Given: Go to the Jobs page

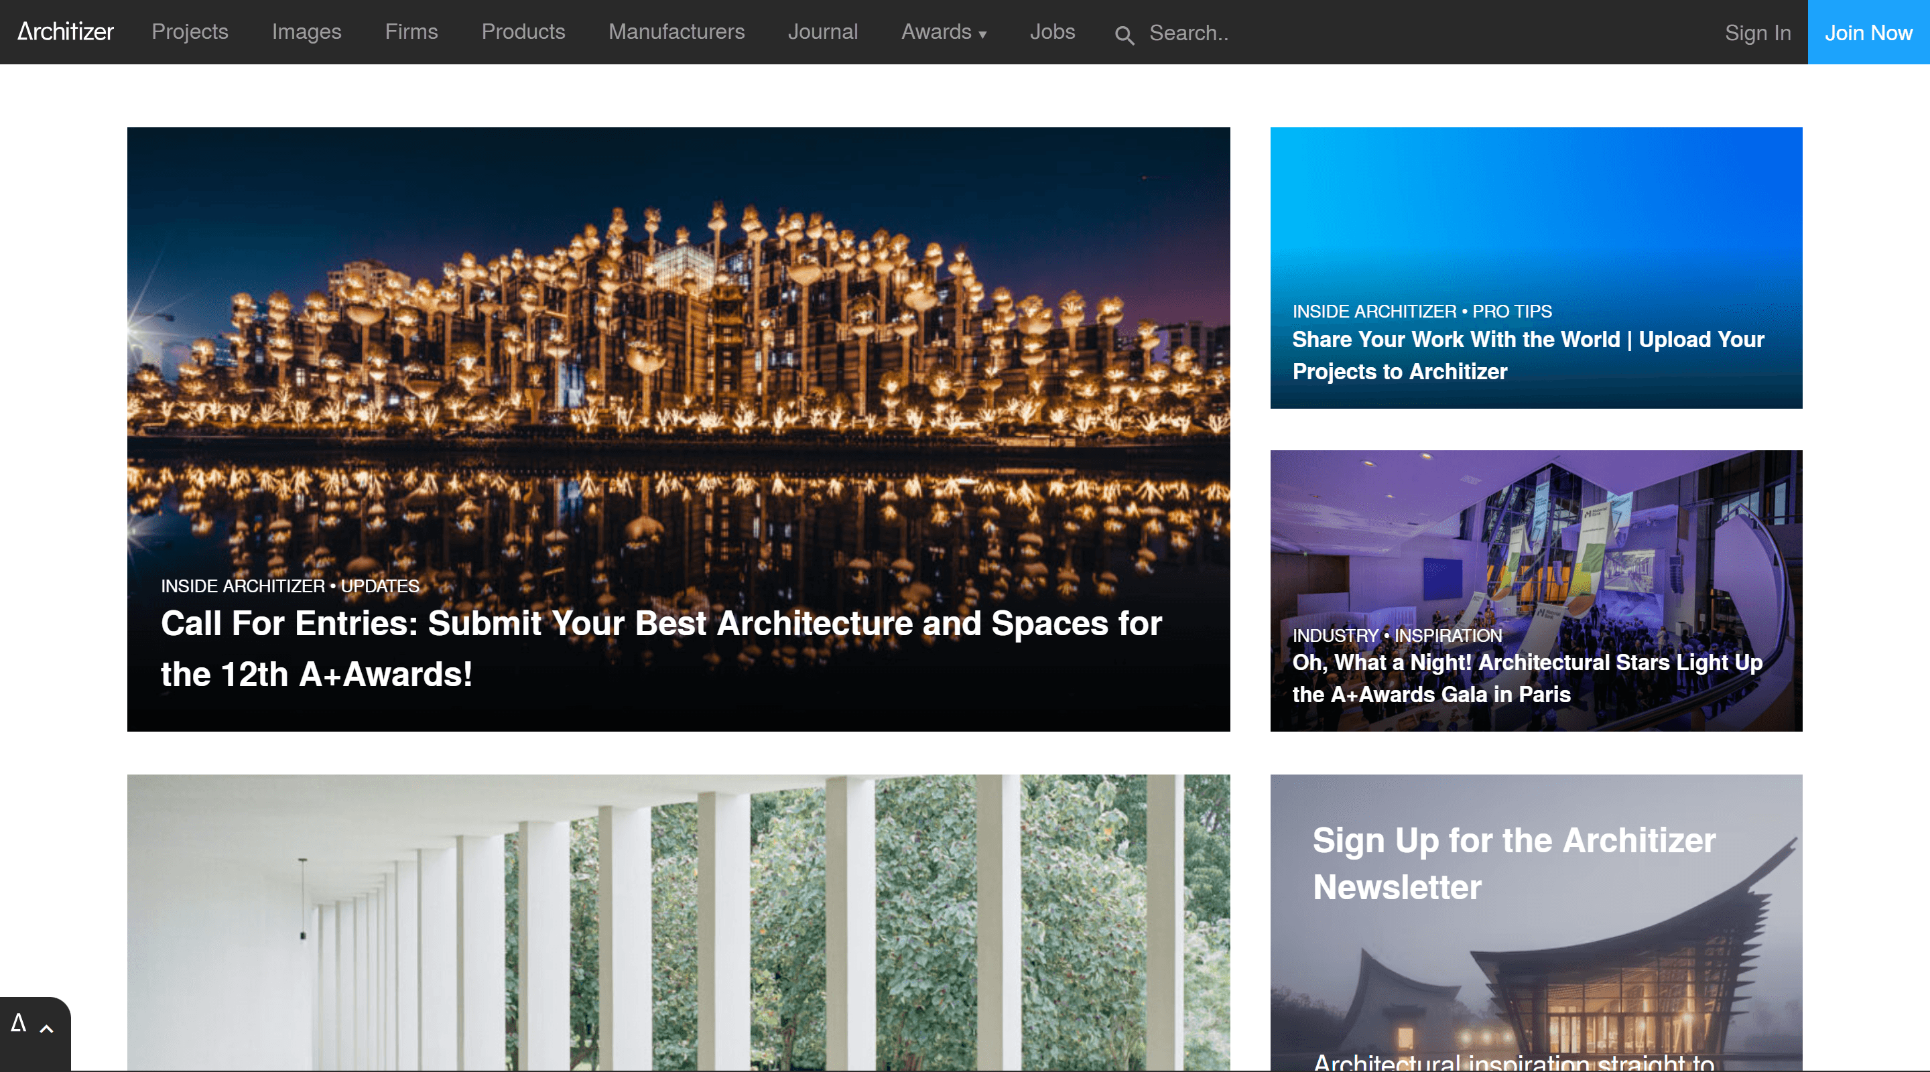Looking at the screenshot, I should [x=1053, y=31].
